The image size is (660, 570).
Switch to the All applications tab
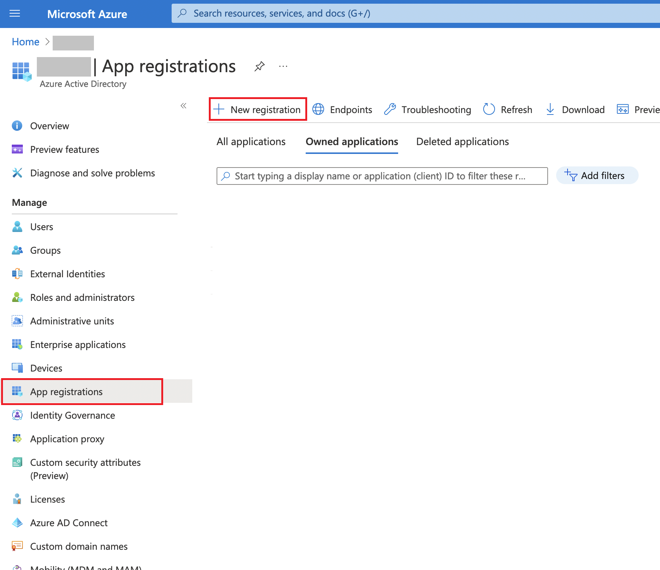251,141
